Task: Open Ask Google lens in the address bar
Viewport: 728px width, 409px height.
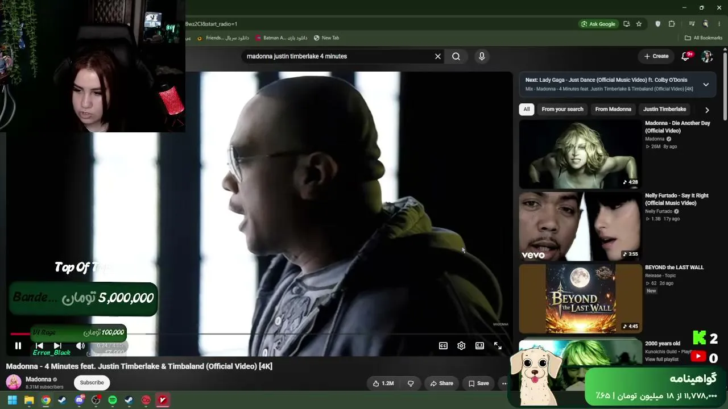Action: pyautogui.click(x=598, y=24)
